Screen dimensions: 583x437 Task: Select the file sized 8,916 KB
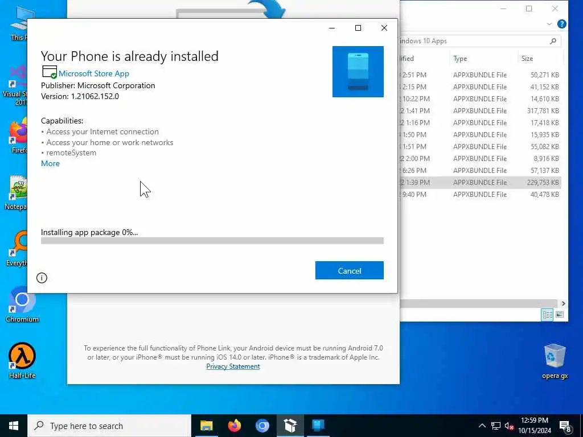(x=481, y=158)
